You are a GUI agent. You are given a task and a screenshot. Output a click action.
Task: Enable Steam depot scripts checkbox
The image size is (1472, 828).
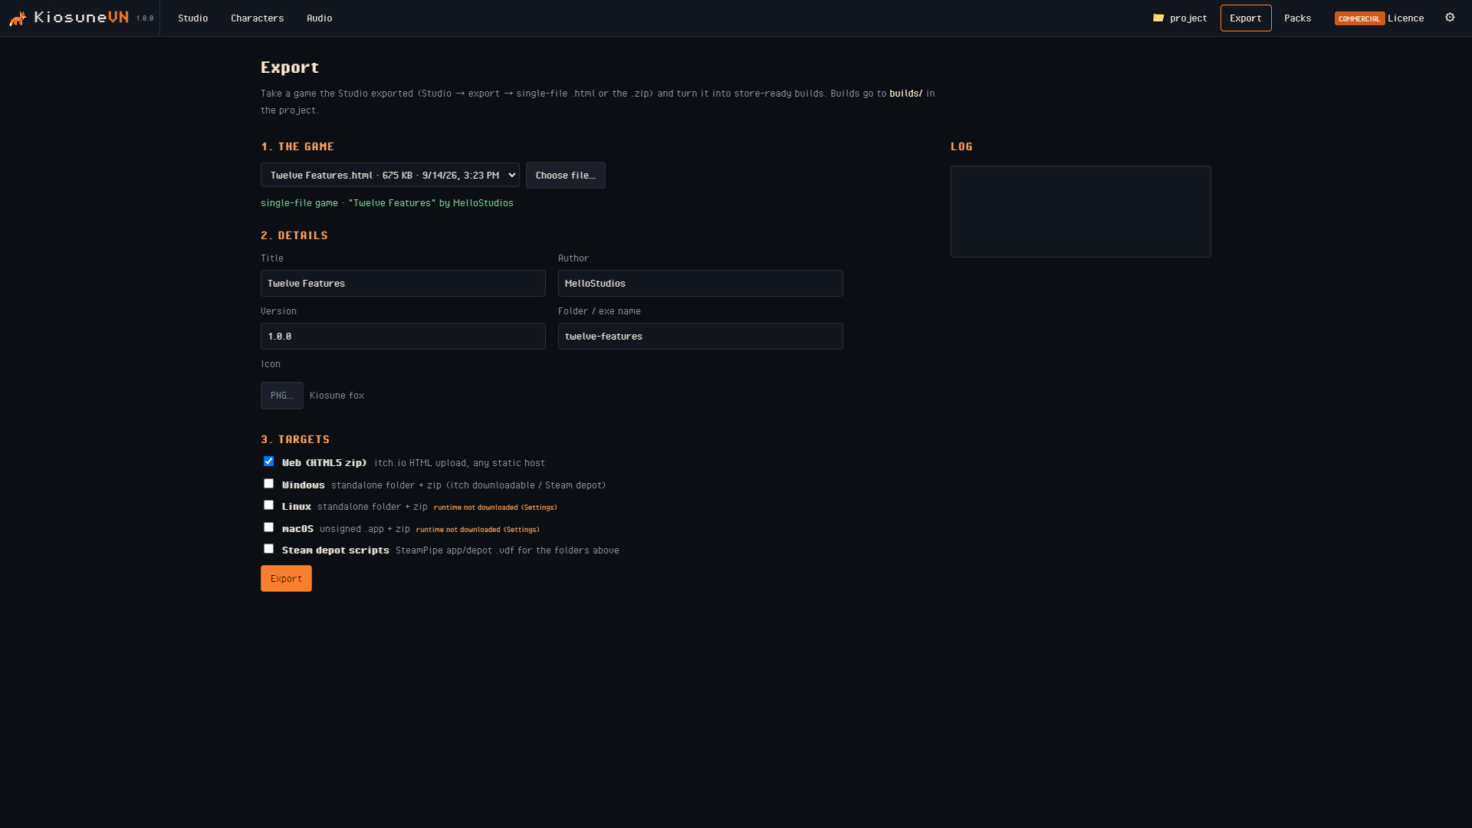tap(268, 549)
